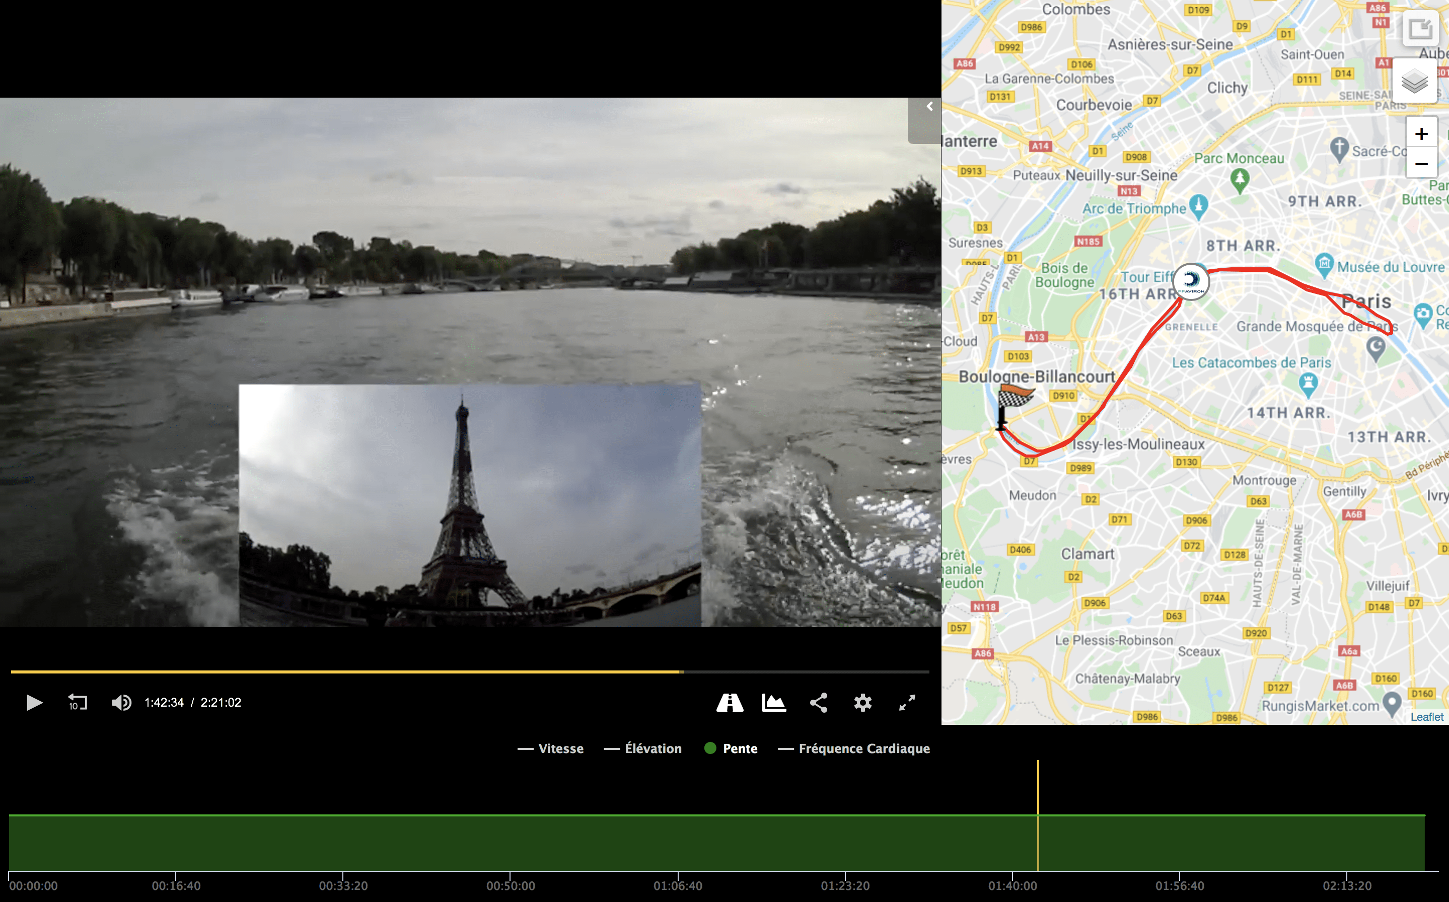
Task: Click the share icon
Action: [x=819, y=703]
